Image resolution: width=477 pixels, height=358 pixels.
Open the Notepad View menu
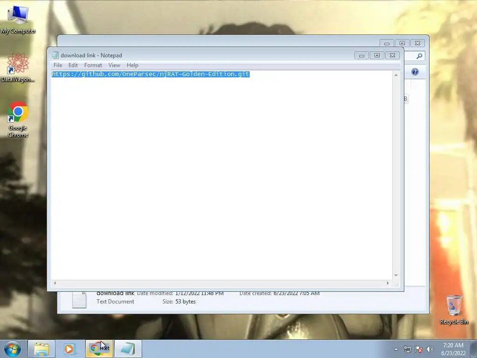(115, 65)
